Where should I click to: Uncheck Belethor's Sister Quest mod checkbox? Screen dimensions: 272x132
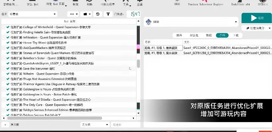point(8,58)
